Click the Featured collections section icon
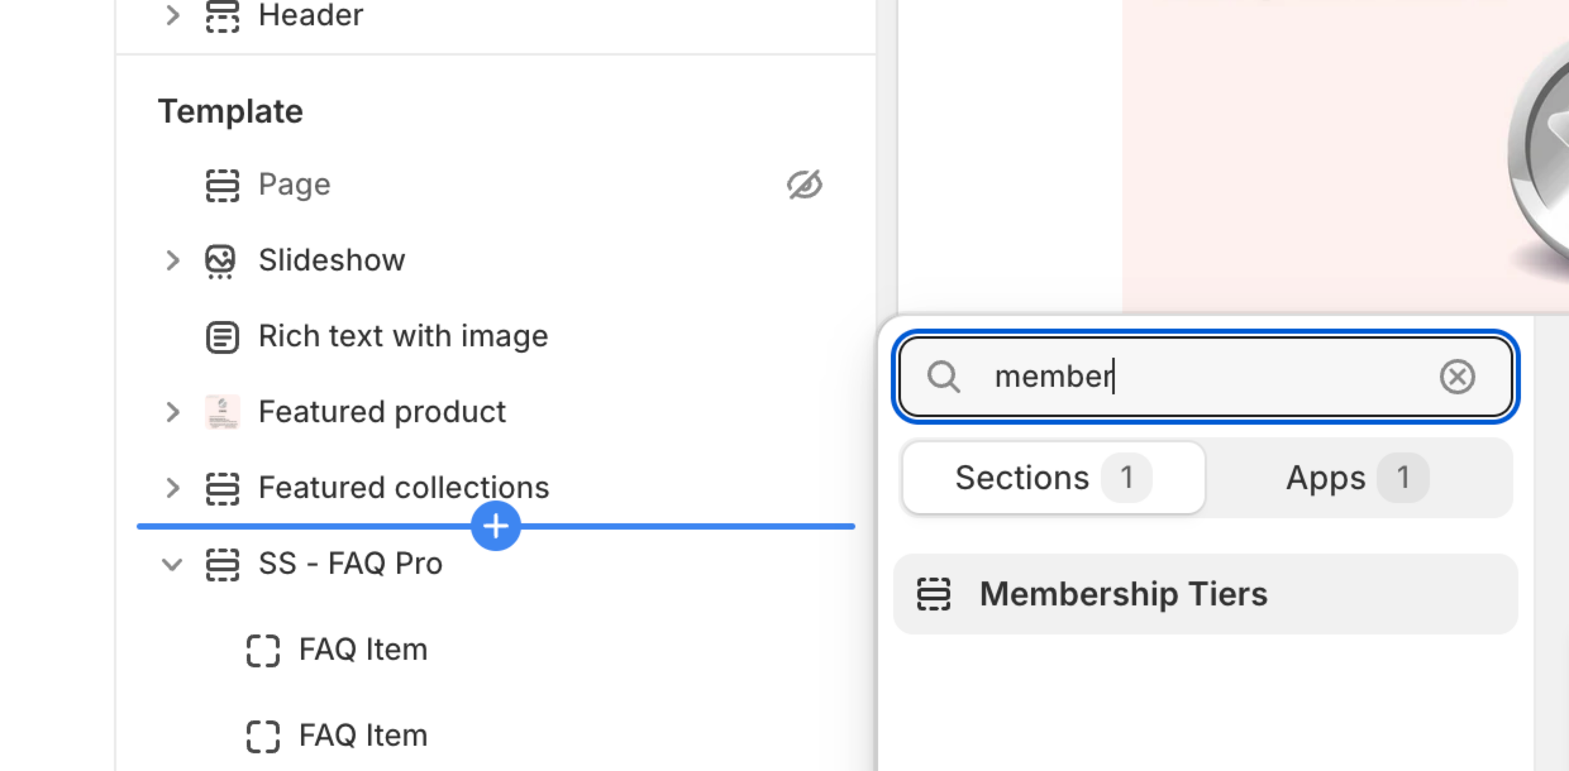This screenshot has height=771, width=1569. [222, 489]
